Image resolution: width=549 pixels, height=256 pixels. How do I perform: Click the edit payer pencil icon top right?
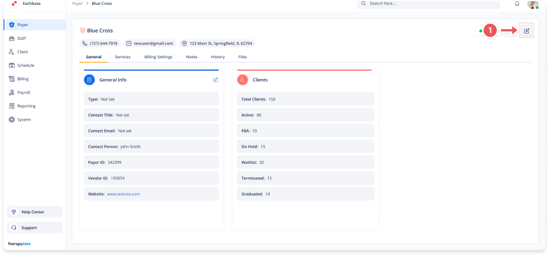(526, 31)
